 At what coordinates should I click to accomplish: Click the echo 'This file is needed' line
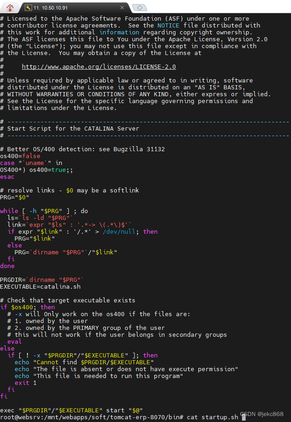99,376
